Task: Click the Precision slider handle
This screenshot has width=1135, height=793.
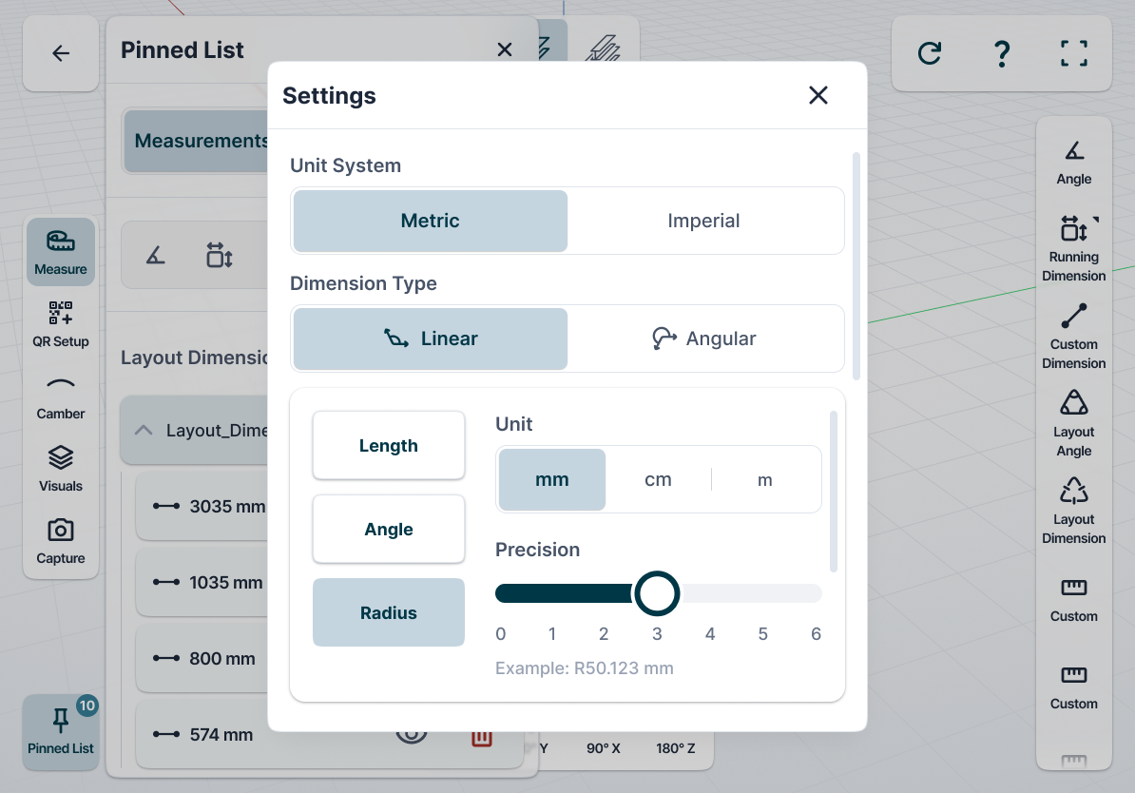Action: tap(657, 594)
